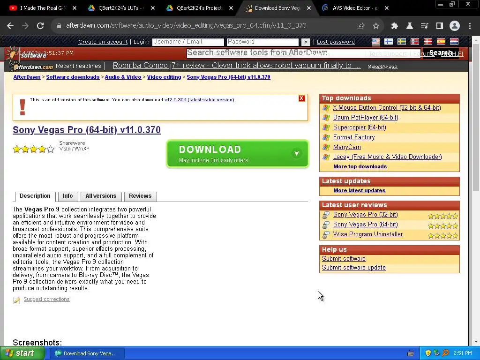480x360 pixels.
Task: Open the Video editing breadcrumb
Action: tap(164, 77)
